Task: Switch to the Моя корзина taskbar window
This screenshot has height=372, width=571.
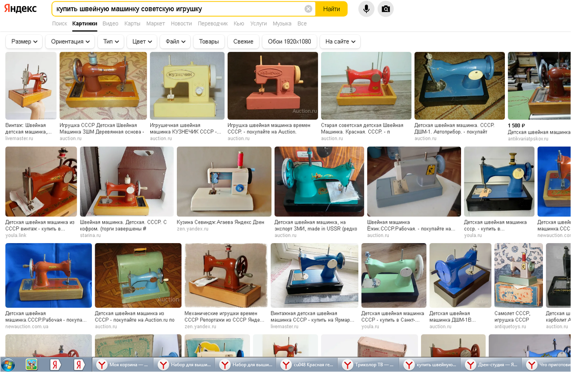Action: (x=123, y=365)
